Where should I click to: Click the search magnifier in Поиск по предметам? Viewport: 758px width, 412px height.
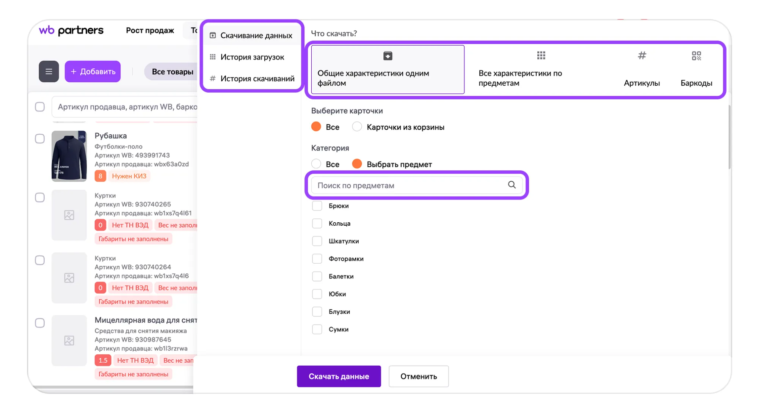coord(512,185)
